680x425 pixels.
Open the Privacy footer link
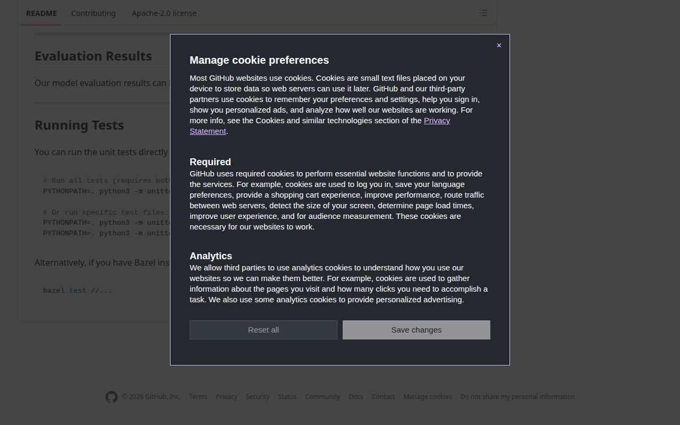pyautogui.click(x=226, y=397)
